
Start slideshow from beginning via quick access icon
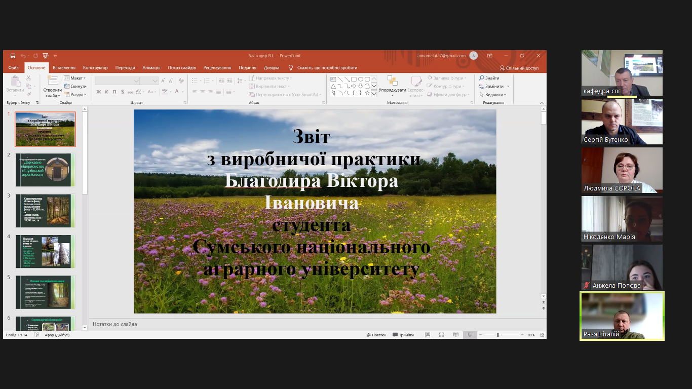tap(46, 56)
